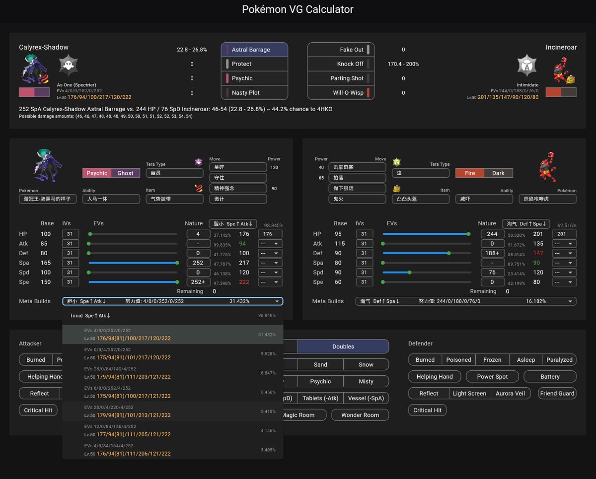The height and width of the screenshot is (479, 596).
Task: Toggle defender Frozen status
Action: pyautogui.click(x=492, y=360)
